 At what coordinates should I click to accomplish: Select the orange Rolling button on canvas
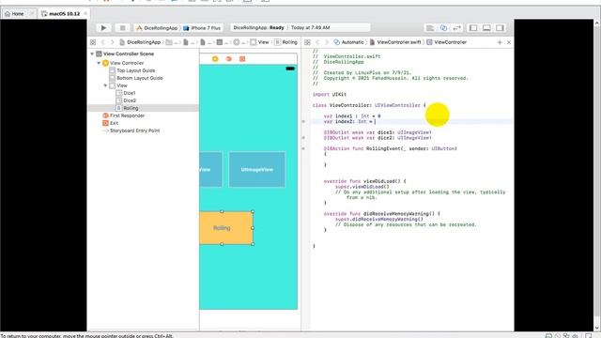coord(226,228)
